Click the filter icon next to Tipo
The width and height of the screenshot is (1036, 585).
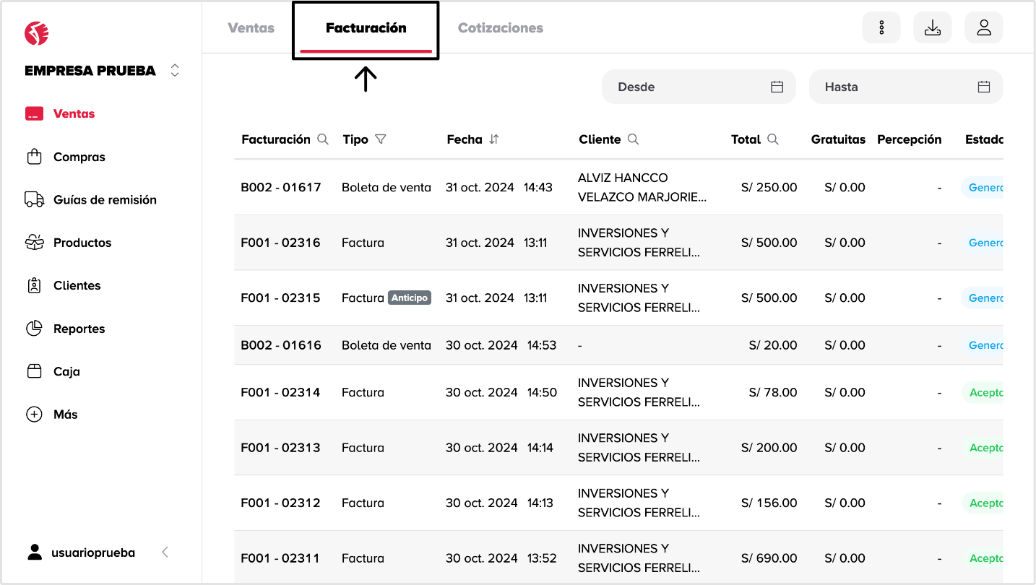(381, 139)
